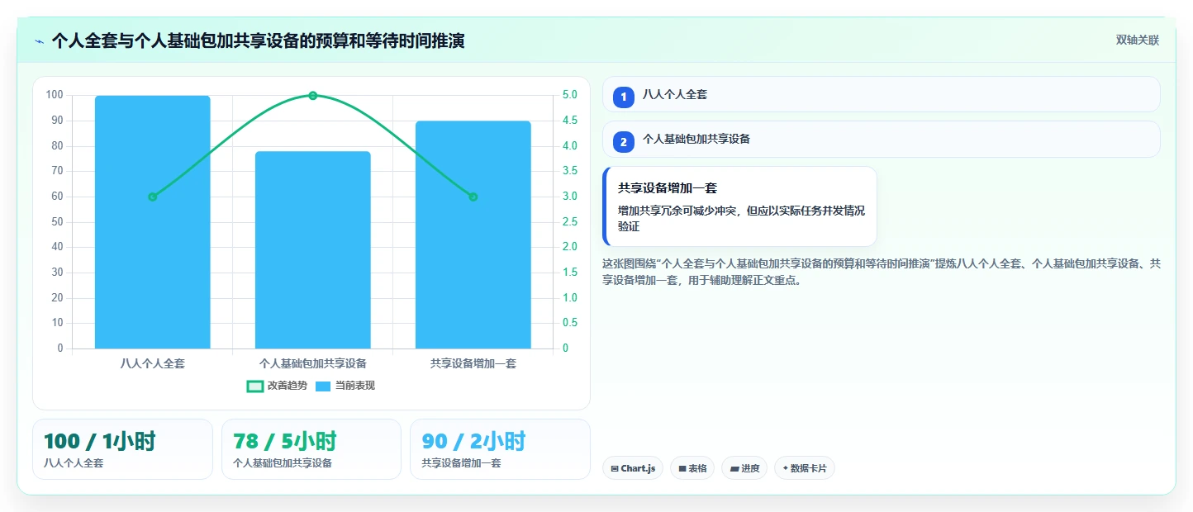Click left axis value 50
Screen dimensions: 1193x512
click(57, 222)
